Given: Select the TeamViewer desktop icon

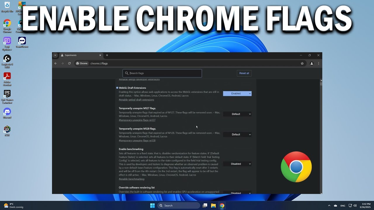Looking at the screenshot, I should [x=22, y=42].
